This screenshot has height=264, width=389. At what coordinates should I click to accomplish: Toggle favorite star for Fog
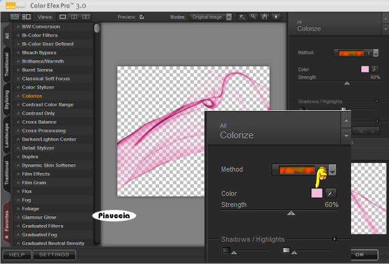point(18,200)
